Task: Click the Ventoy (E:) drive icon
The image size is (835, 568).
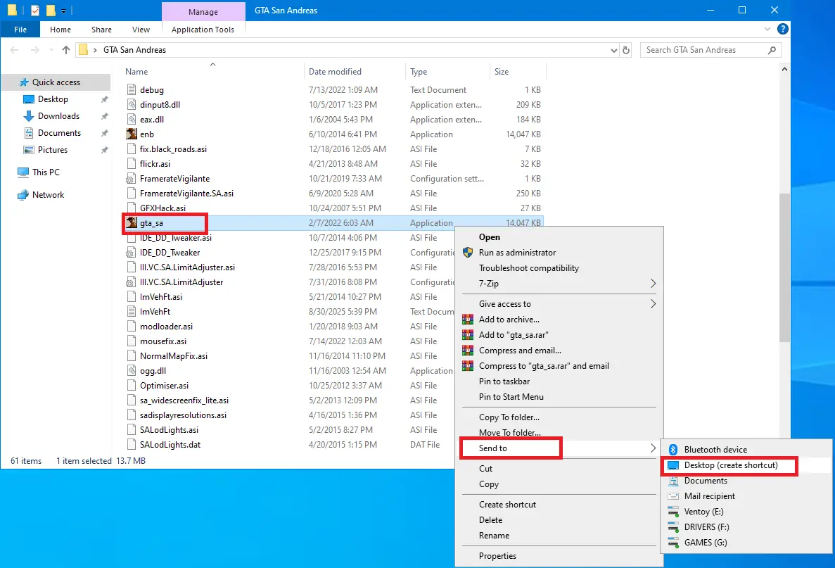Action: pos(673,512)
